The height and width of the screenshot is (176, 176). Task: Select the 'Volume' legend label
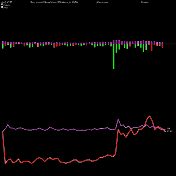(7, 5)
